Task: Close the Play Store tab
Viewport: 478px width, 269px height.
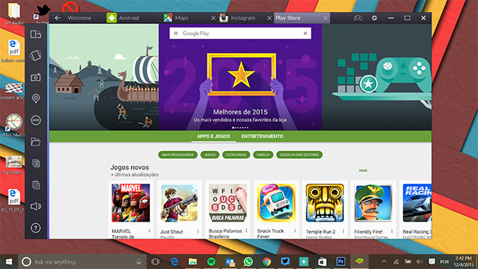Action: pyautogui.click(x=325, y=18)
